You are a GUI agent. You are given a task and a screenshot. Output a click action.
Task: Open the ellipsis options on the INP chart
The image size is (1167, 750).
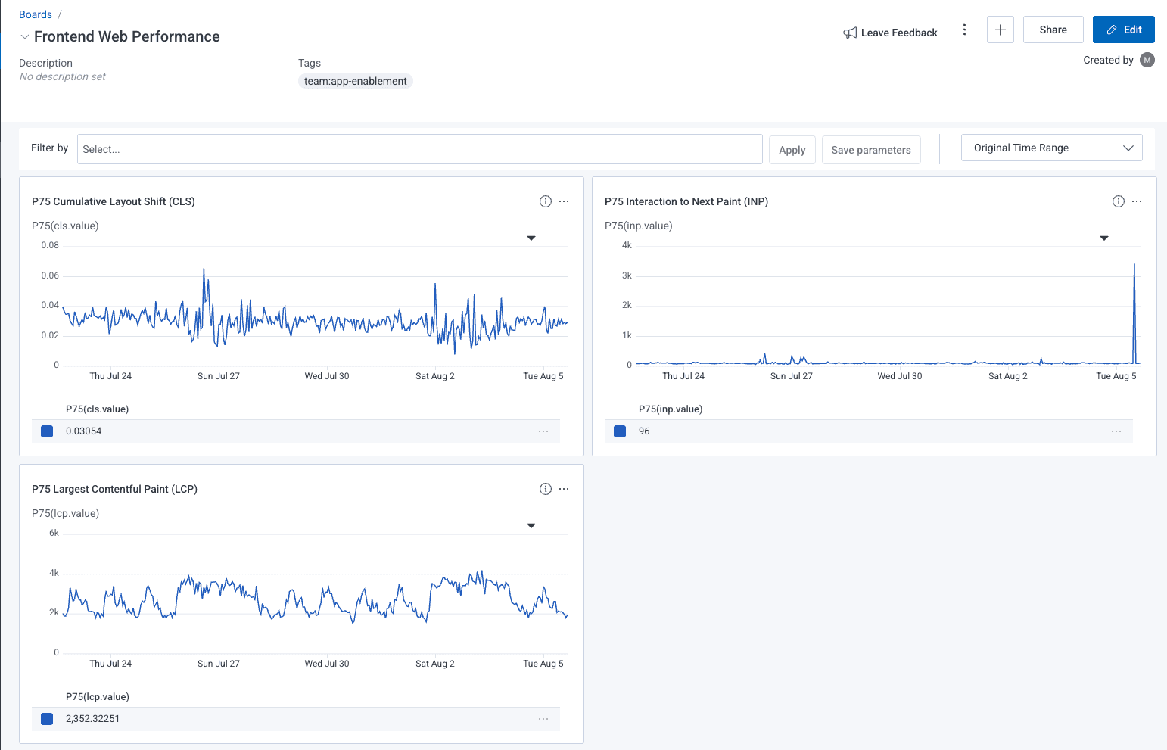(1137, 201)
